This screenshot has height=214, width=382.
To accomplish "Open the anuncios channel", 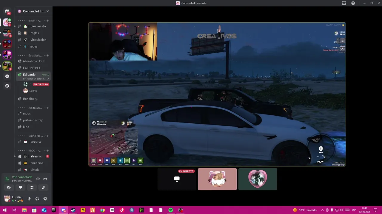I will (x=33, y=163).
